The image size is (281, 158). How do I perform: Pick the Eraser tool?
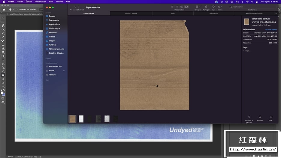point(3,49)
